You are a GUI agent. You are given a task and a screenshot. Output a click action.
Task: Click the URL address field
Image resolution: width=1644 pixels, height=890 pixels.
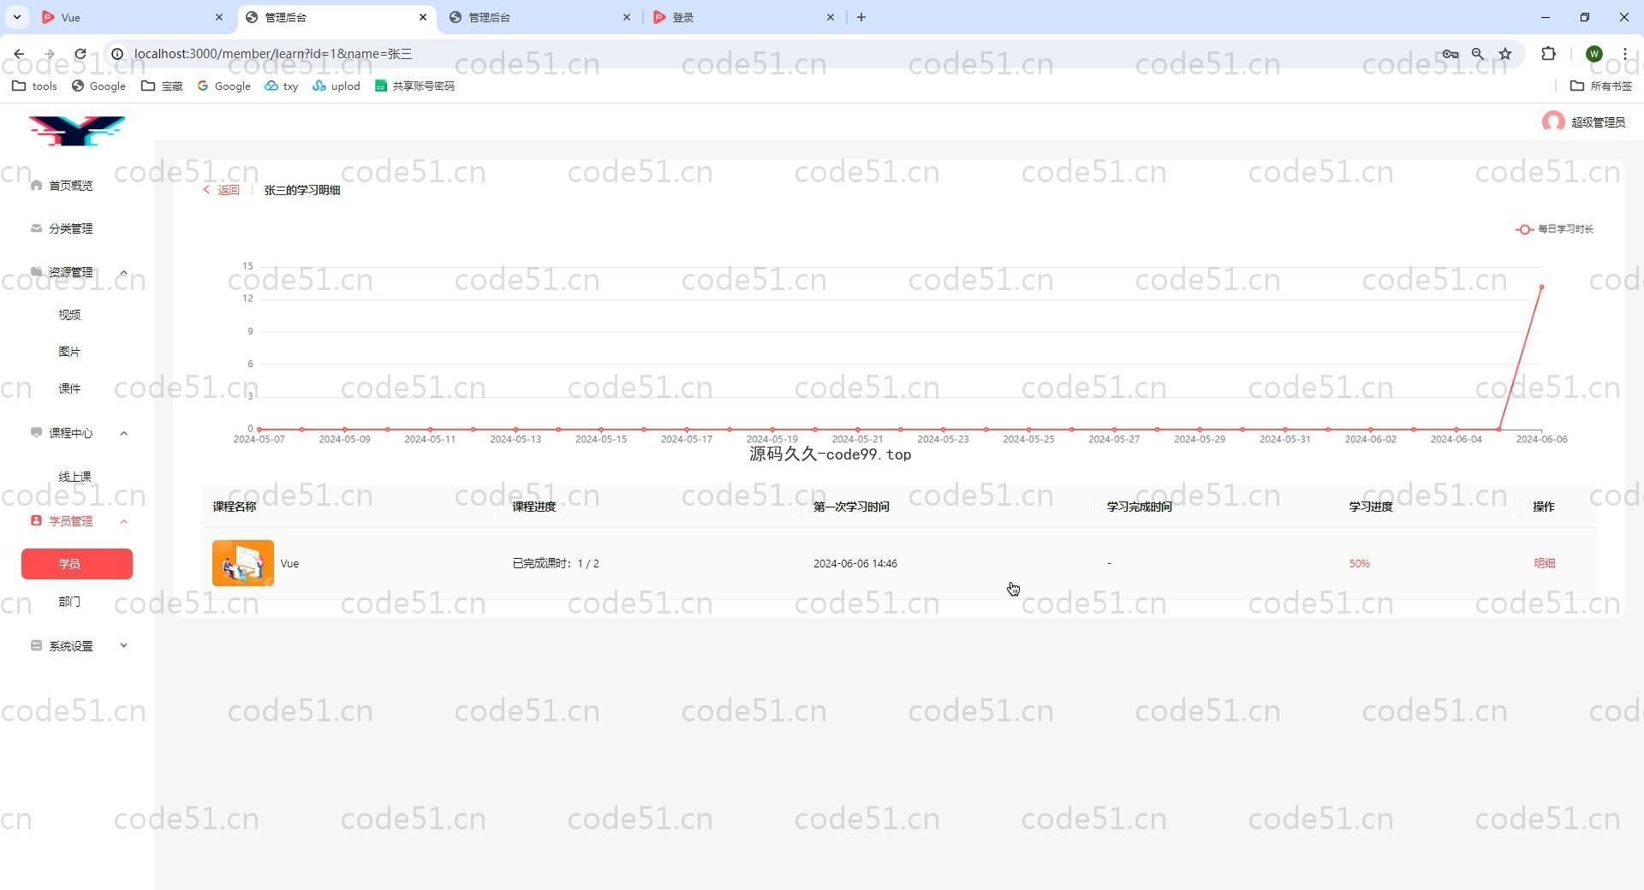click(x=771, y=54)
